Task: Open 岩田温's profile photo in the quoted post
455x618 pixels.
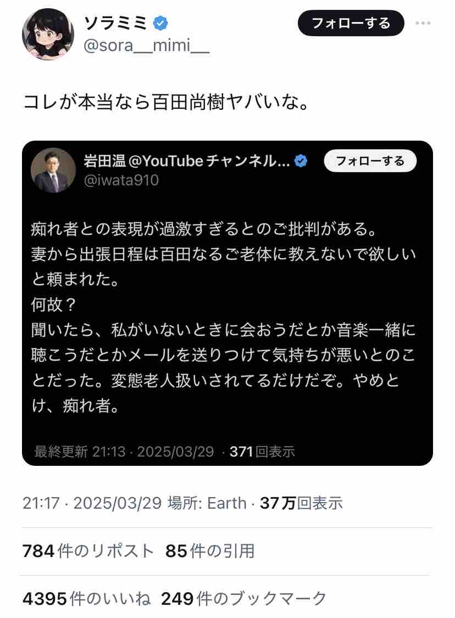Action: coord(53,170)
